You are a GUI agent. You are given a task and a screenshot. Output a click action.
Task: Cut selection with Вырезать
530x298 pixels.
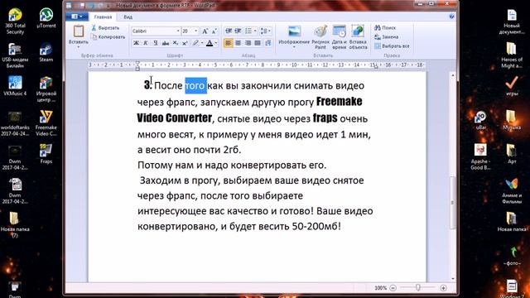(x=105, y=28)
